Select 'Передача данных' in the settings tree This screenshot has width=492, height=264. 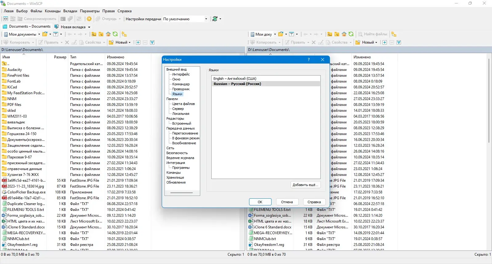(181, 128)
